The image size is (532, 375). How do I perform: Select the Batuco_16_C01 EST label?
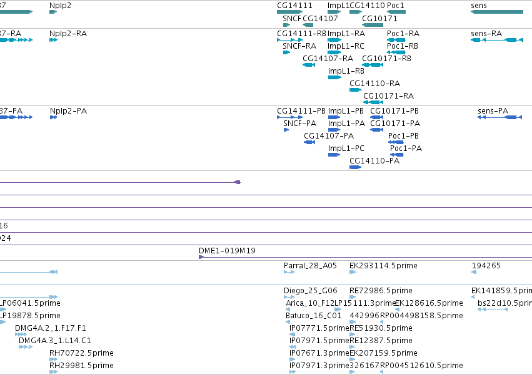(x=314, y=315)
